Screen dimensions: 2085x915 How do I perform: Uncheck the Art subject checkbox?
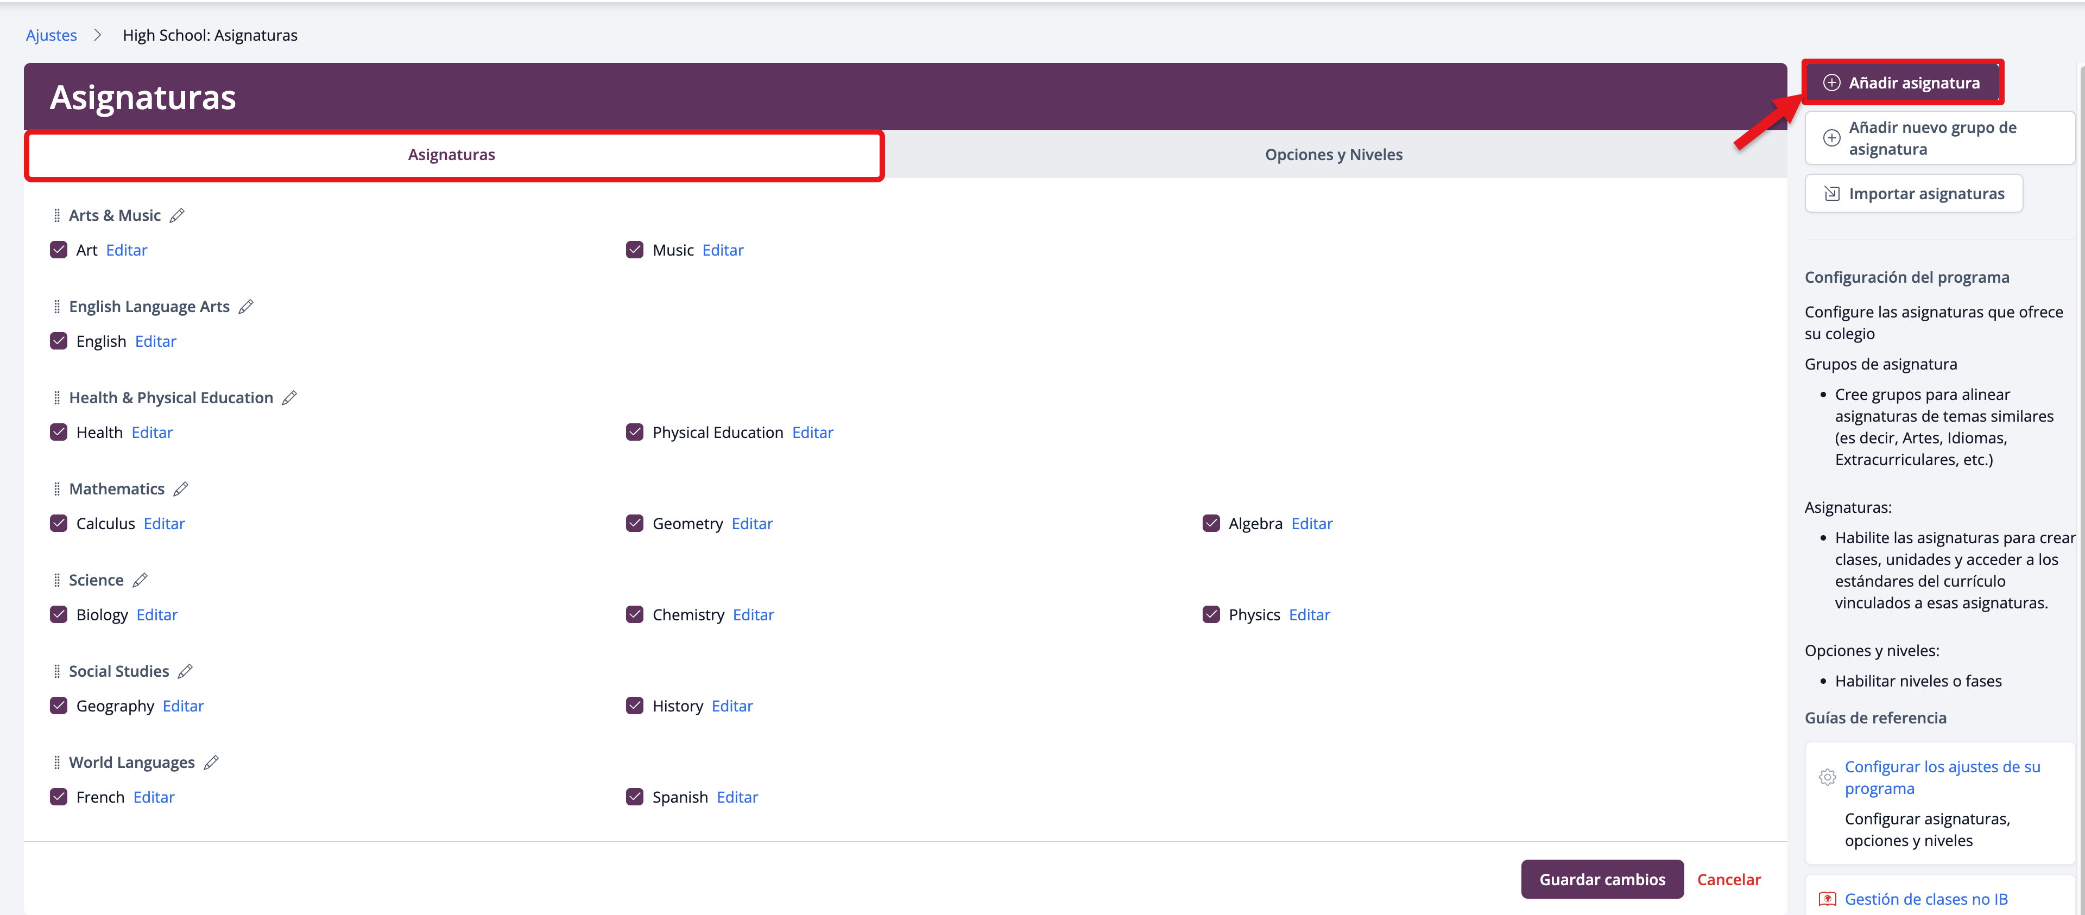(x=59, y=250)
